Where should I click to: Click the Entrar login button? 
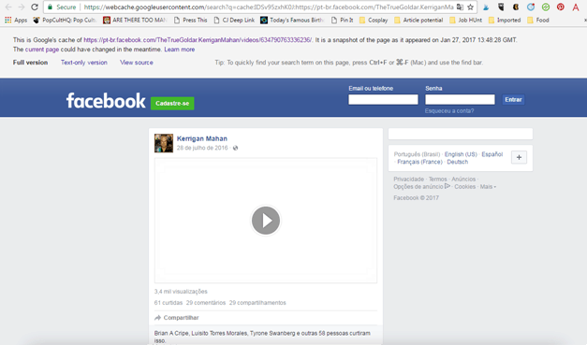click(513, 99)
